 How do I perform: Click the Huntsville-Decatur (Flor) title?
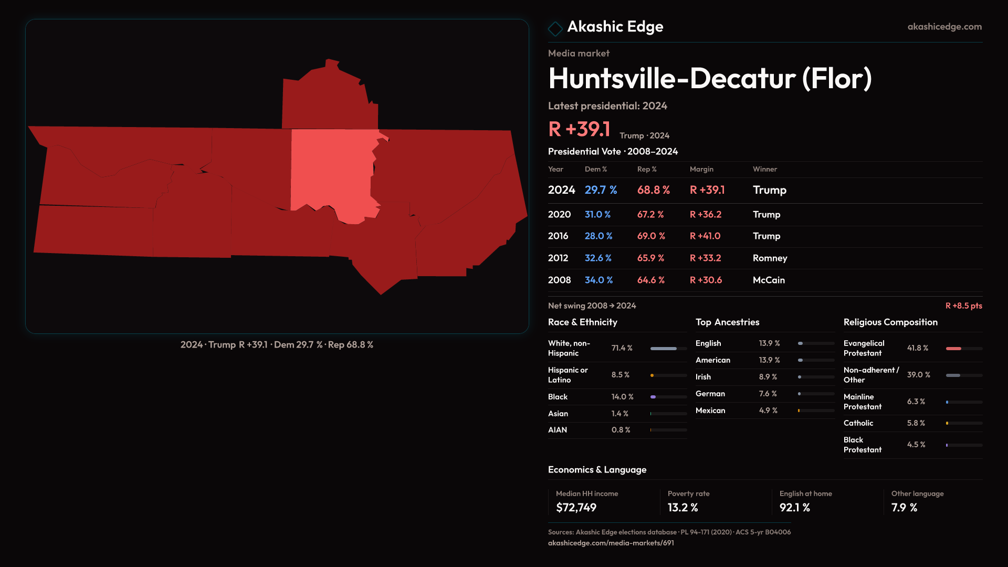coord(710,79)
